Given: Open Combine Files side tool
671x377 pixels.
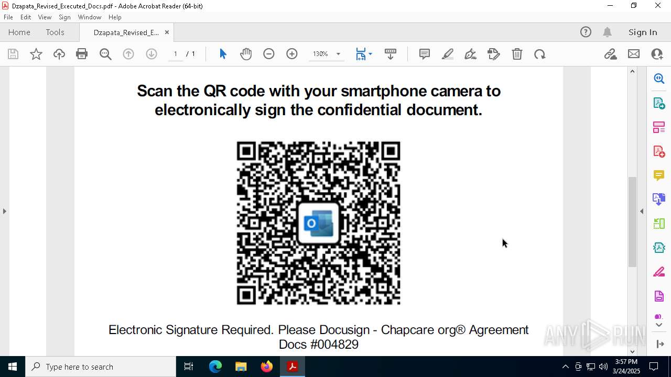Looking at the screenshot, I should 659,199.
